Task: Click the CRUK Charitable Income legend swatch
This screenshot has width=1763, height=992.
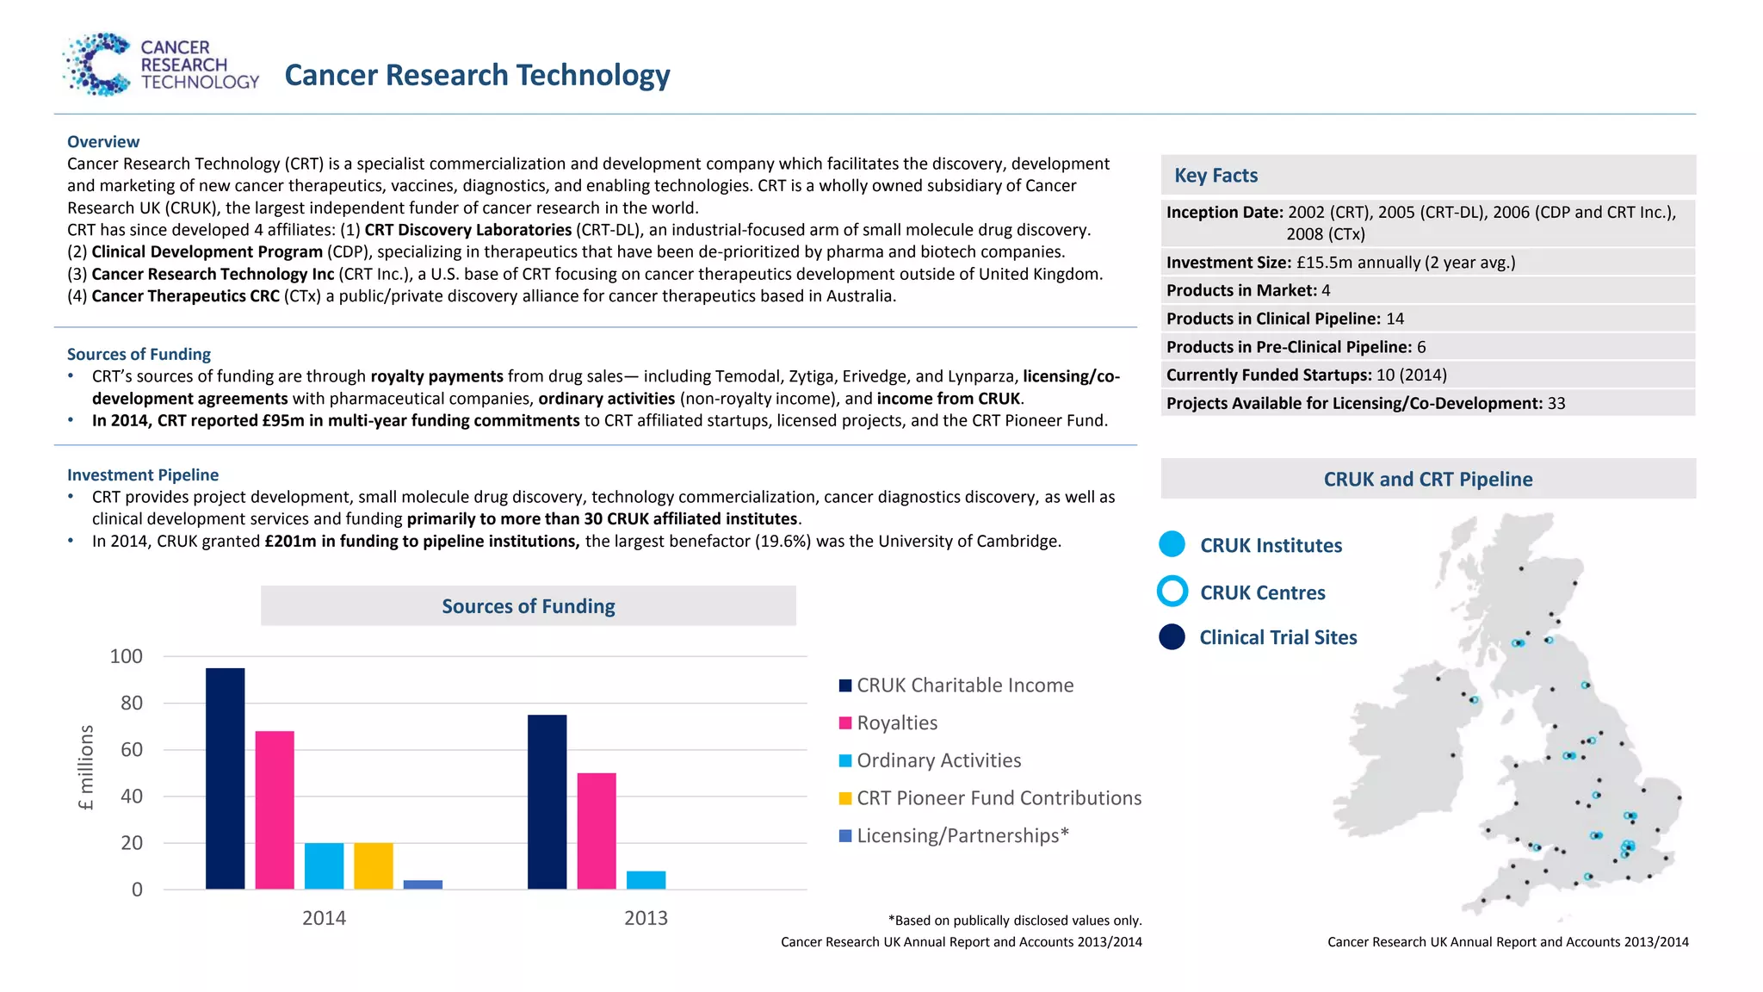Action: pyautogui.click(x=845, y=685)
